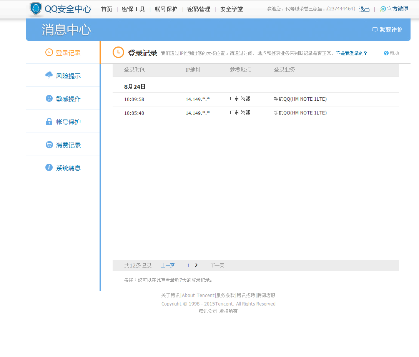Click IP 14.149.*.* in the 10:05:40 row
This screenshot has height=357, width=419.
click(x=198, y=113)
